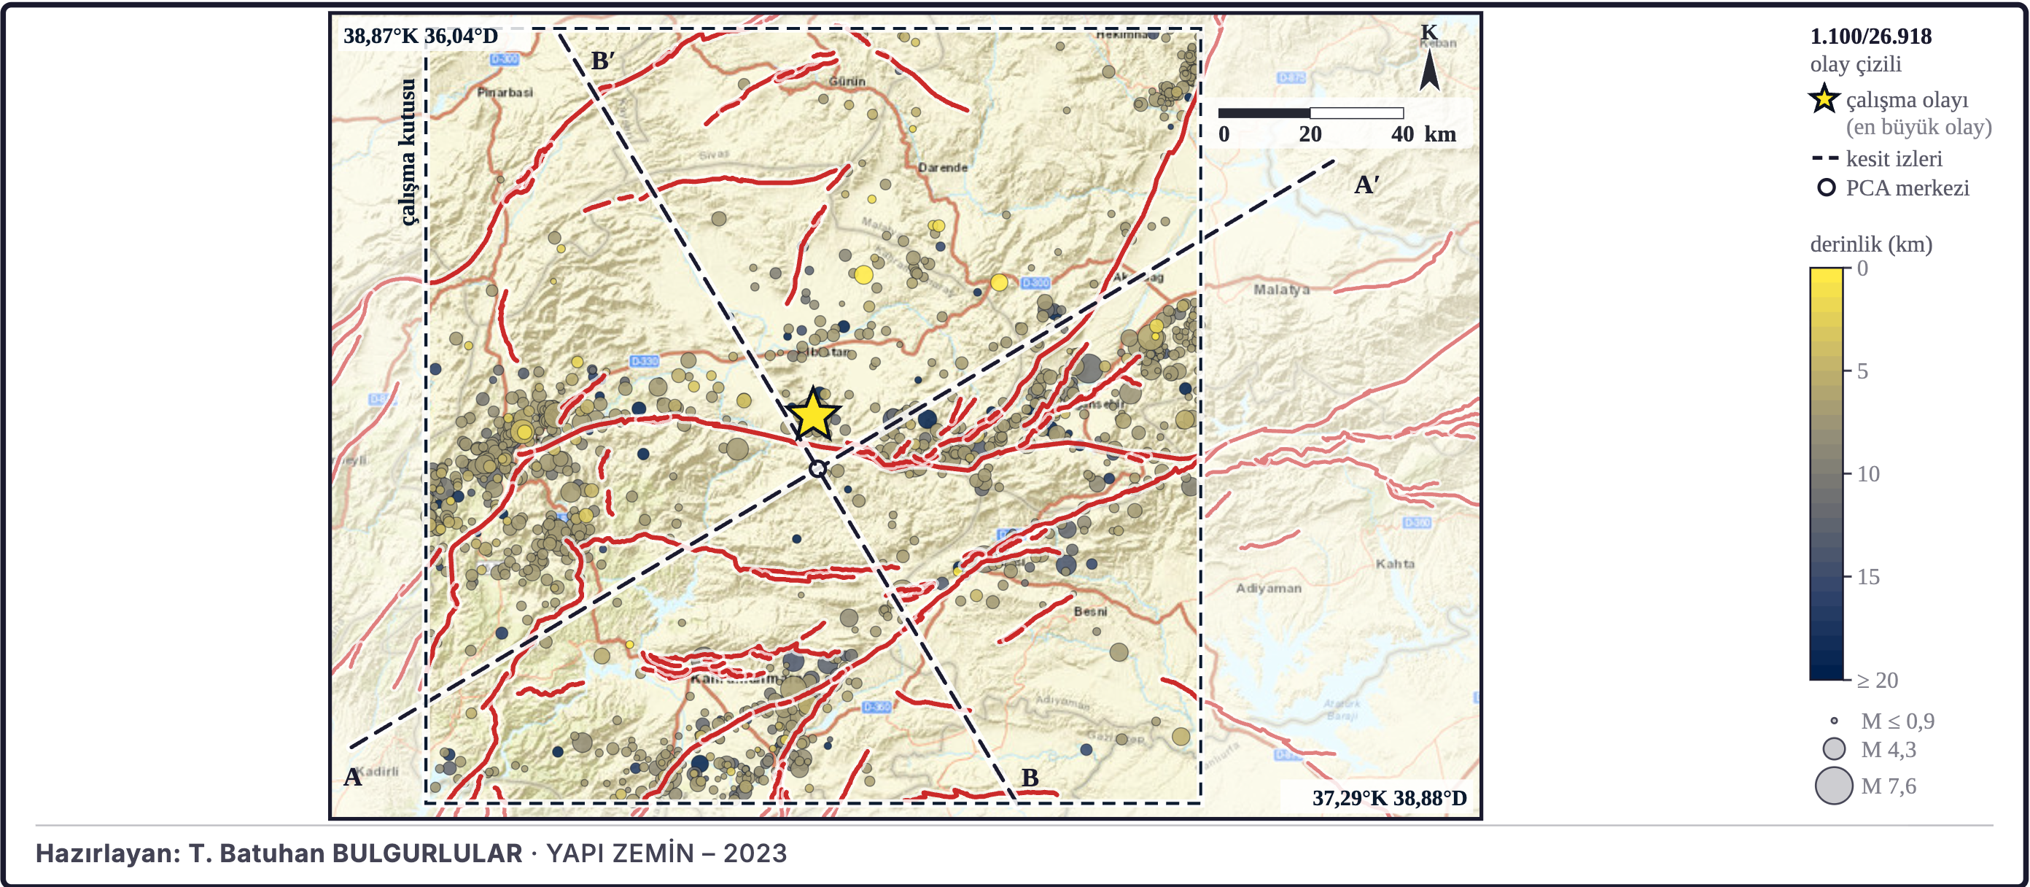This screenshot has width=2030, height=887.
Task: Click the B′ cross-section label
Action: click(x=603, y=61)
